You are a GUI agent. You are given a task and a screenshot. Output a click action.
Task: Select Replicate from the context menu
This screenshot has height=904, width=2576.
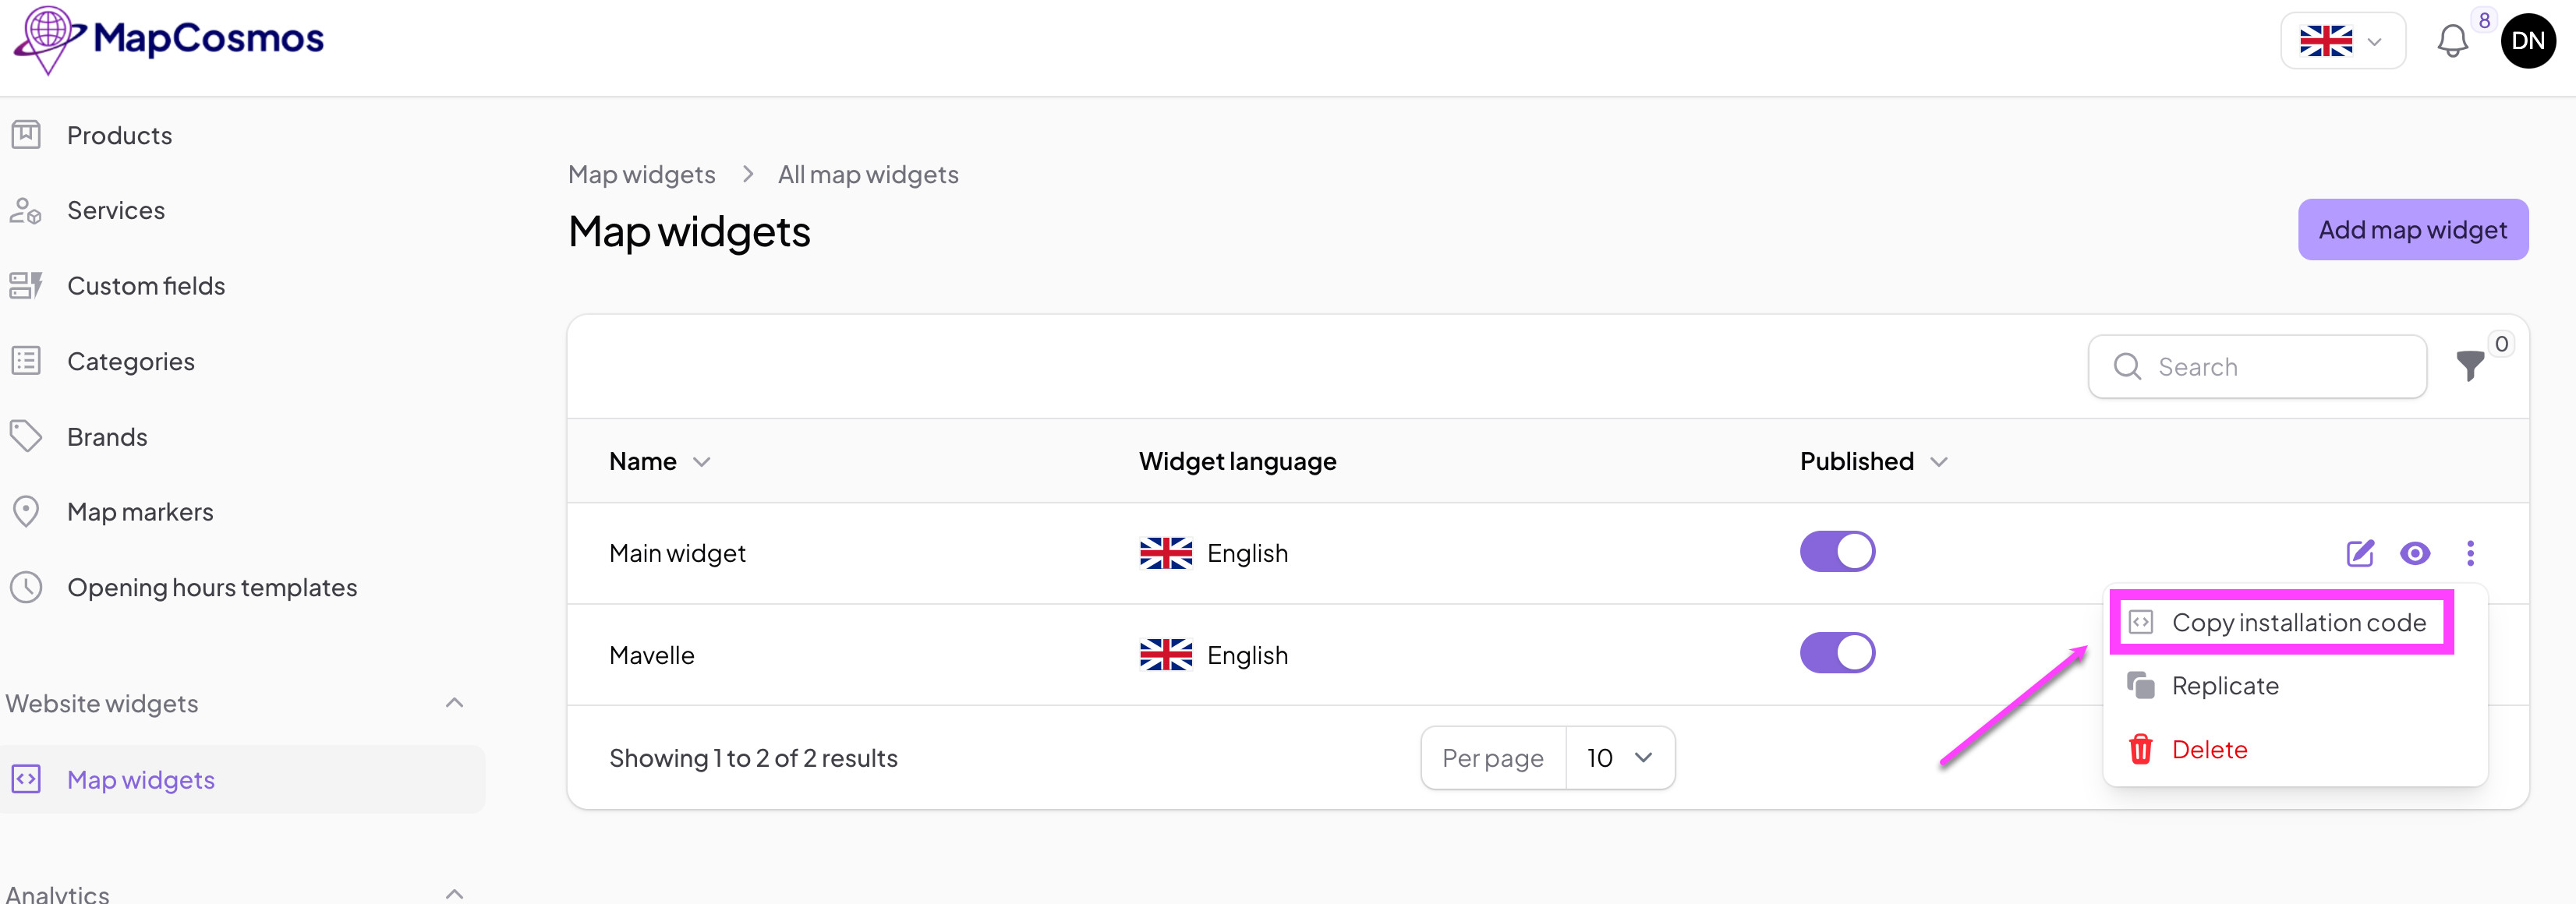point(2224,686)
